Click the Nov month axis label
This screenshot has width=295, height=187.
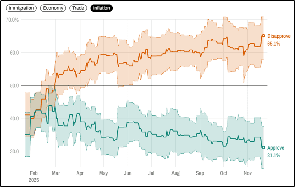pyautogui.click(x=247, y=173)
